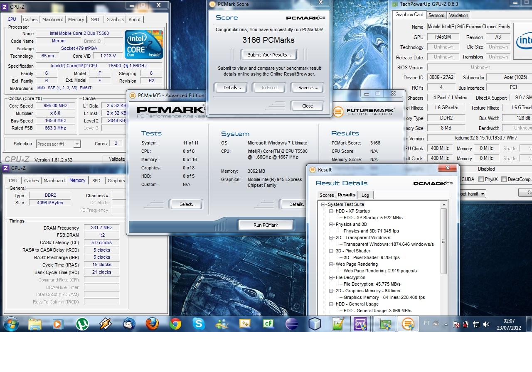The height and width of the screenshot is (372, 532).
Task: Click the GPU-Z Device ID value 8086 - 27A2
Action: (x=442, y=77)
